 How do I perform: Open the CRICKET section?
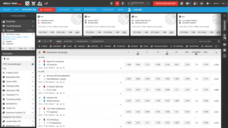coord(7,10)
